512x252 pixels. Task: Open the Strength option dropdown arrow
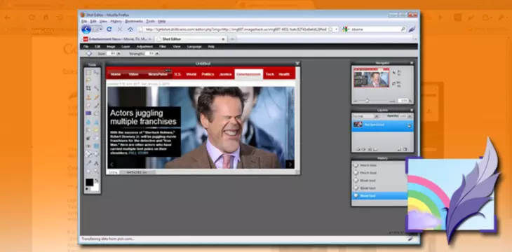[x=157, y=53]
